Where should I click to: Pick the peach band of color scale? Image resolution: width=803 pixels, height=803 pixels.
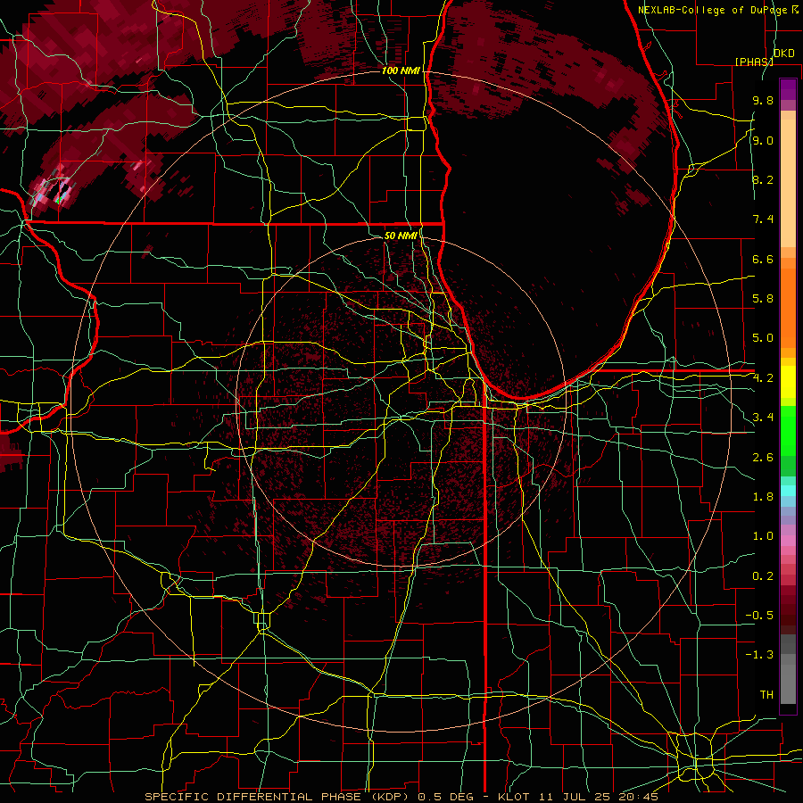click(x=788, y=185)
